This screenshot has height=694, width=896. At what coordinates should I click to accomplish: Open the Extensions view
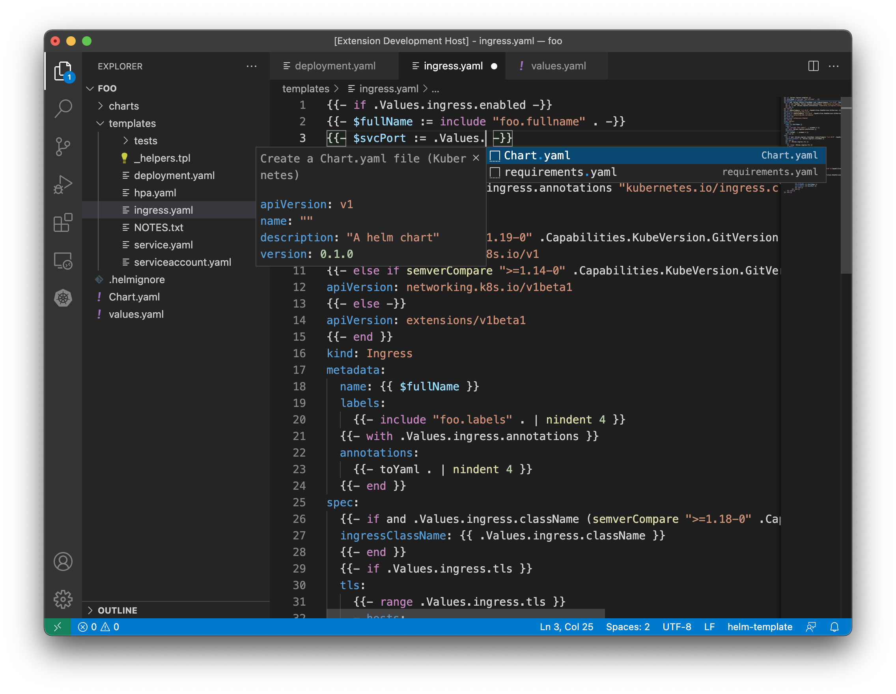coord(63,223)
